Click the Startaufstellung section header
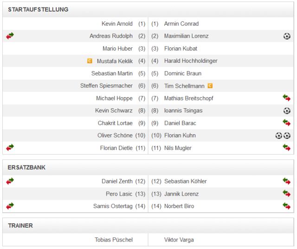The height and width of the screenshot is (249, 297). click(x=38, y=9)
